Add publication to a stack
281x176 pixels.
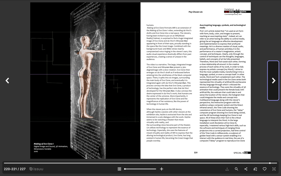(x=255, y=169)
